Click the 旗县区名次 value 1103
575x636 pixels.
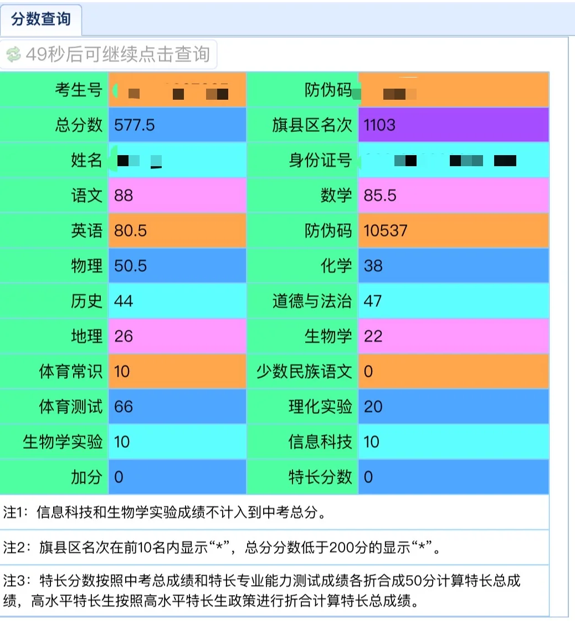click(379, 125)
